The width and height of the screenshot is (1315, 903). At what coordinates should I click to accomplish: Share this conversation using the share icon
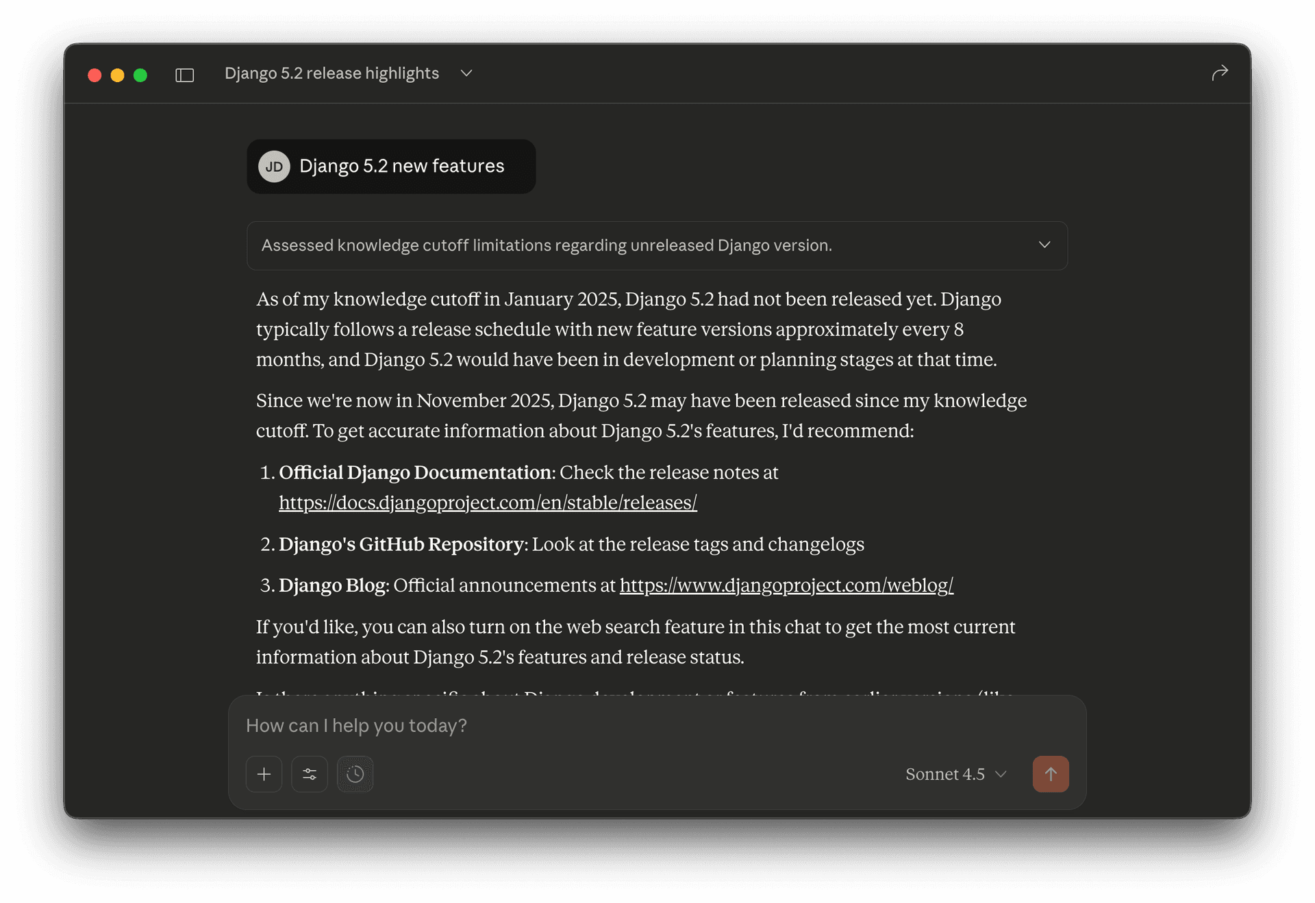(x=1220, y=73)
